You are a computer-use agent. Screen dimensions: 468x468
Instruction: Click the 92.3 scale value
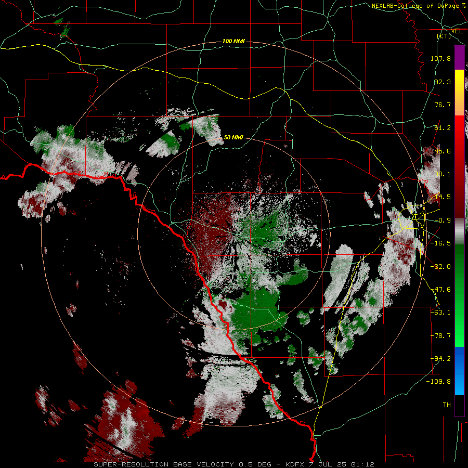point(443,82)
